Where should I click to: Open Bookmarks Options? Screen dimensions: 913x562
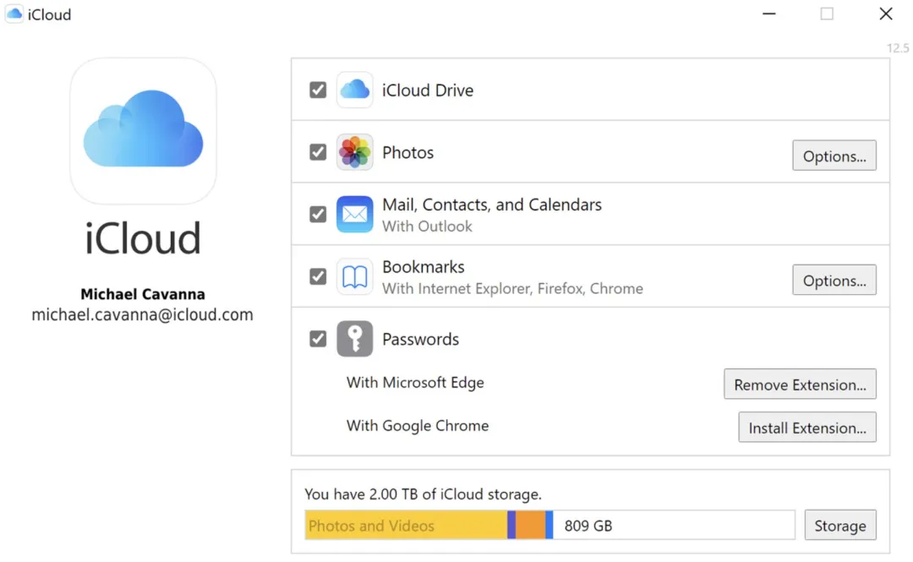834,281
